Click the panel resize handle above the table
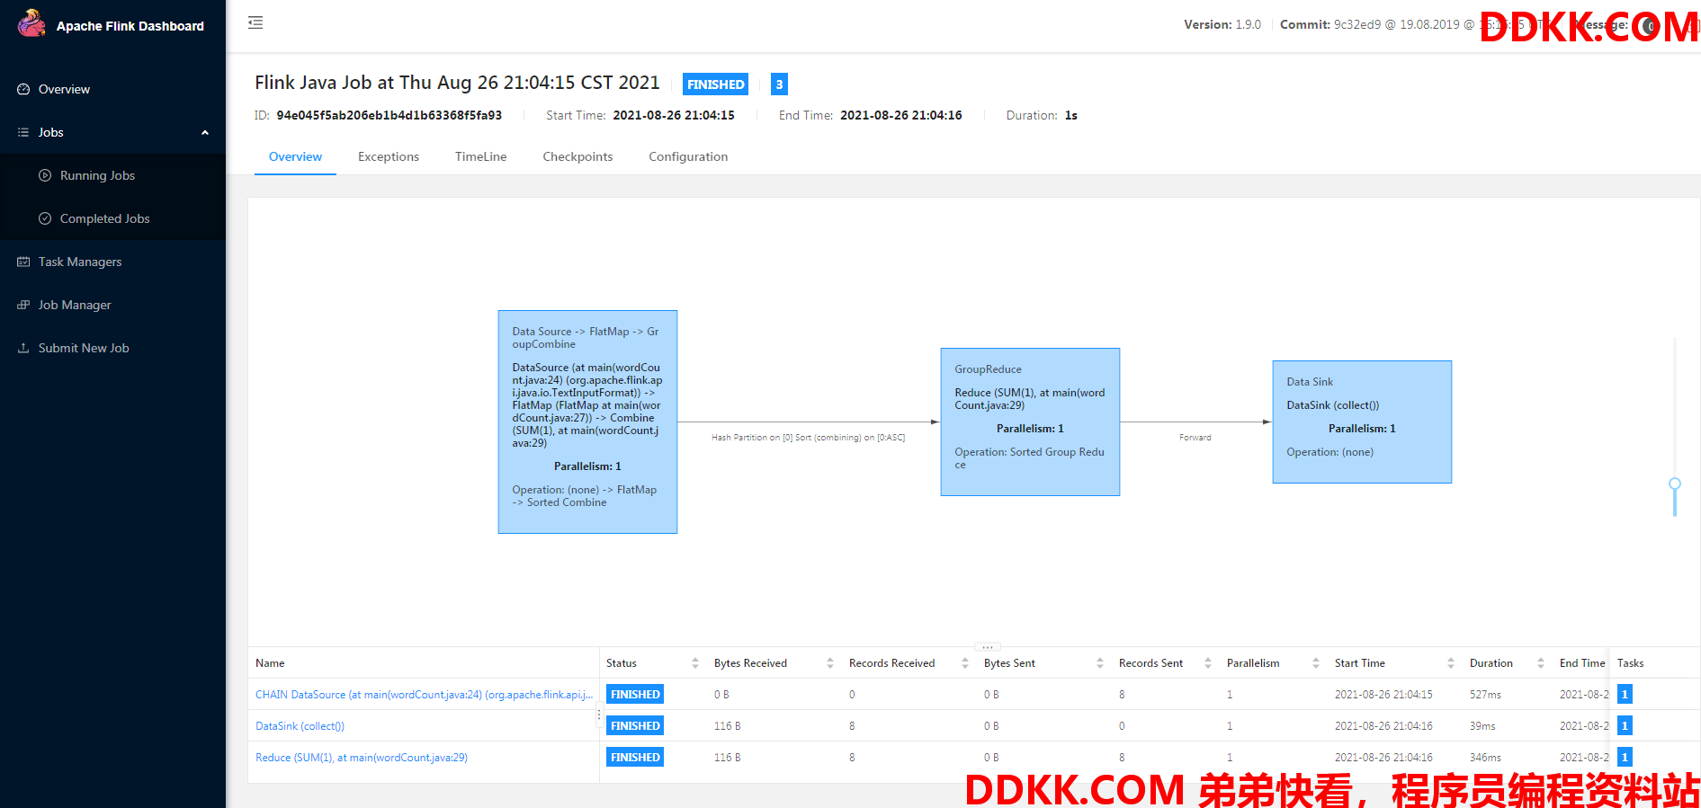Viewport: 1701px width, 808px height. [987, 646]
